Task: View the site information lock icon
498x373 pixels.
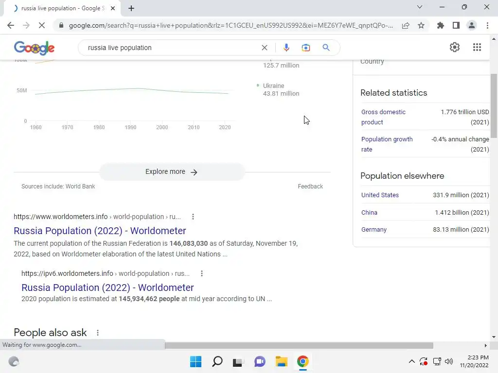Action: point(61,25)
